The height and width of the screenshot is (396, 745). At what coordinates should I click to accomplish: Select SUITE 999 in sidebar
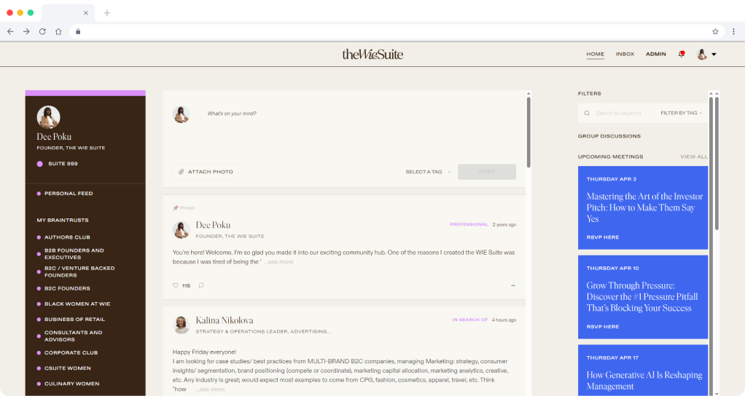tap(58, 164)
